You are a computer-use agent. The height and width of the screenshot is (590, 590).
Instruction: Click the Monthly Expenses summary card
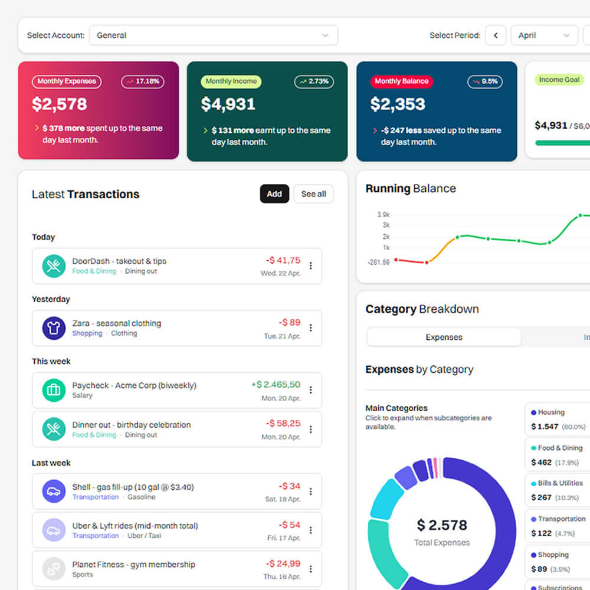99,110
